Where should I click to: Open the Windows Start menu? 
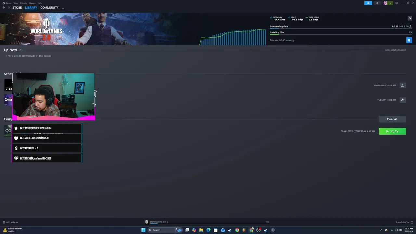point(143,230)
